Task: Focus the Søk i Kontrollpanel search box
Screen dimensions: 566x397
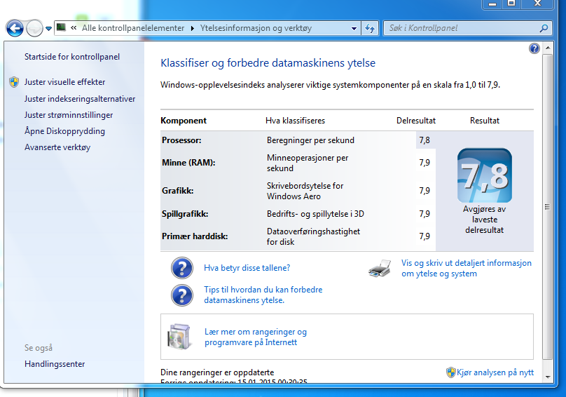Action: [x=467, y=28]
